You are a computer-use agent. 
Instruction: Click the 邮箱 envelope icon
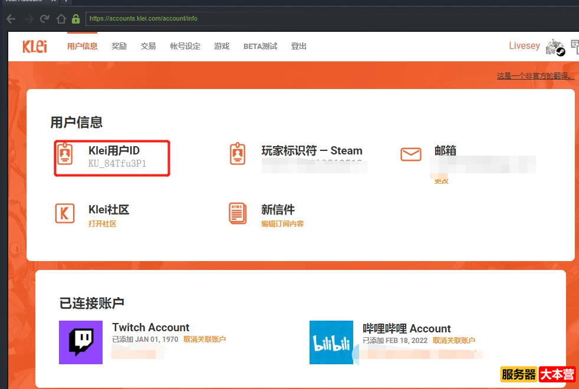(411, 154)
